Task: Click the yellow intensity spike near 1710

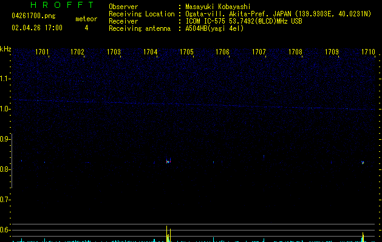Action: coord(363,237)
